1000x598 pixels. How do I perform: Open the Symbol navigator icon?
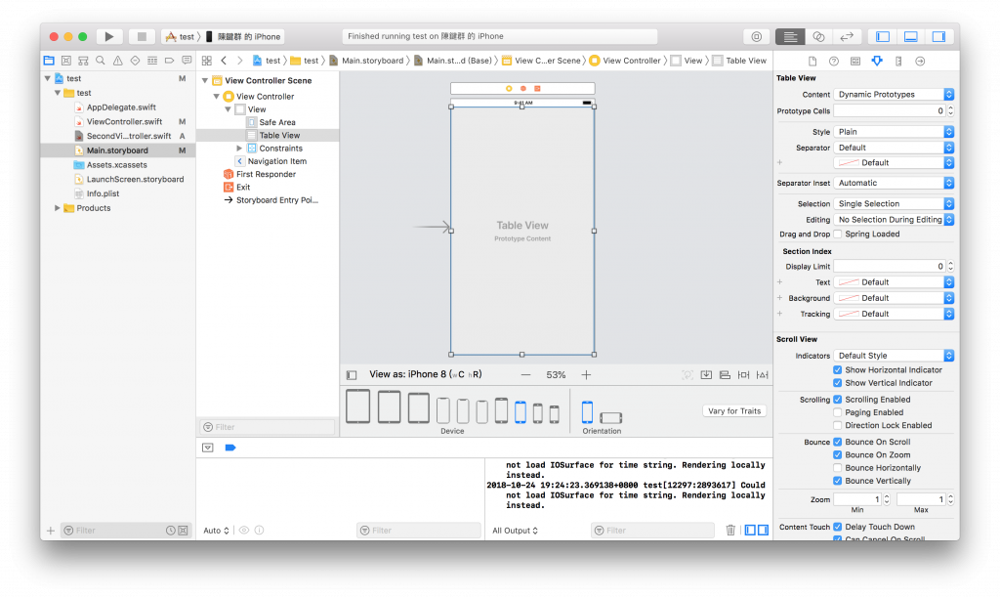point(84,61)
